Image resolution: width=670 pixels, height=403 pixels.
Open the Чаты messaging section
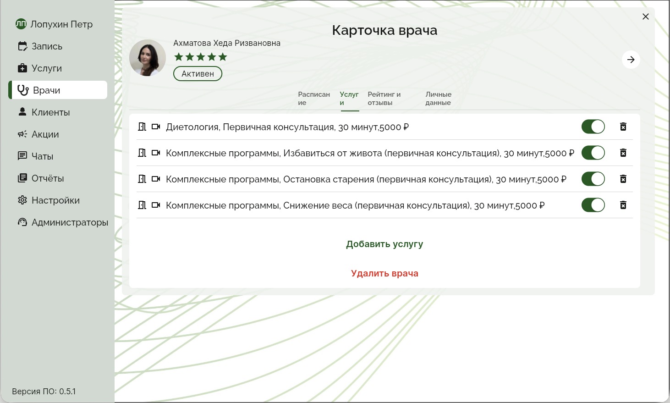(x=42, y=156)
